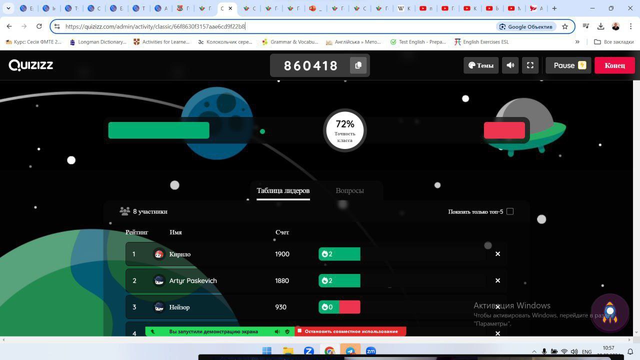
Task: Stop screen sharing from the red bar
Action: coord(350,331)
